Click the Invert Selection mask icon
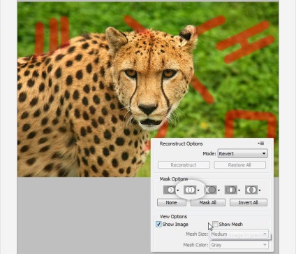296x254 pixels. (251, 190)
